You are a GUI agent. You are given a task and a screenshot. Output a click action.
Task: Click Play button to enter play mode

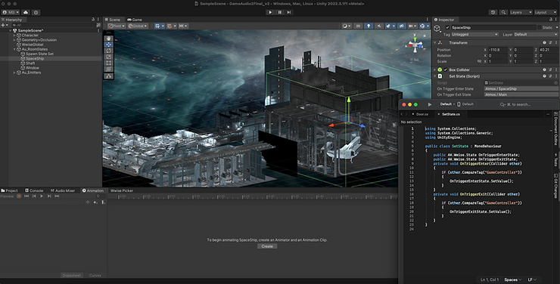point(270,12)
